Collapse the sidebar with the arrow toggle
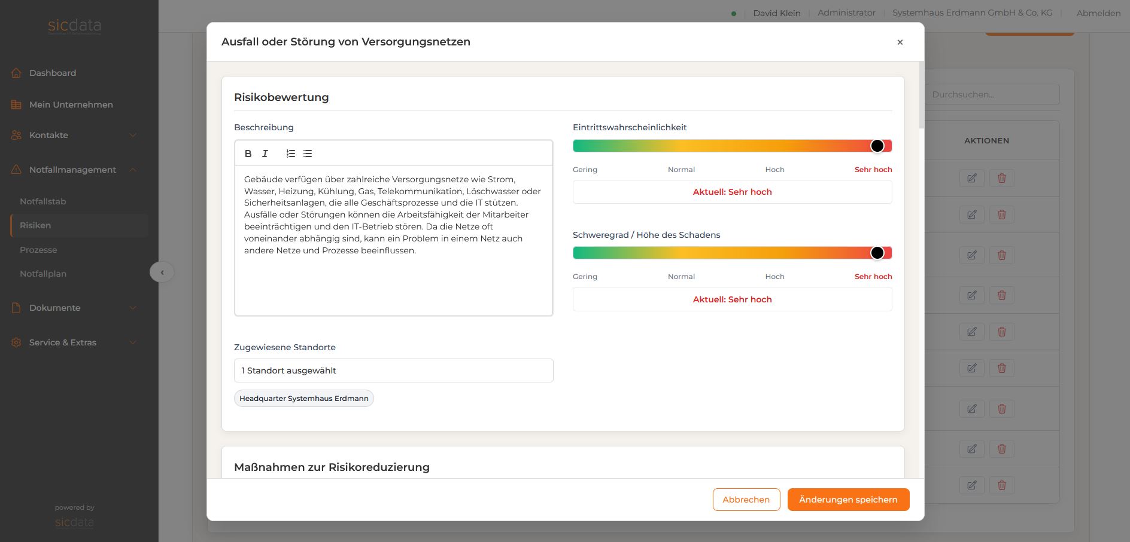The width and height of the screenshot is (1130, 542). (x=162, y=272)
